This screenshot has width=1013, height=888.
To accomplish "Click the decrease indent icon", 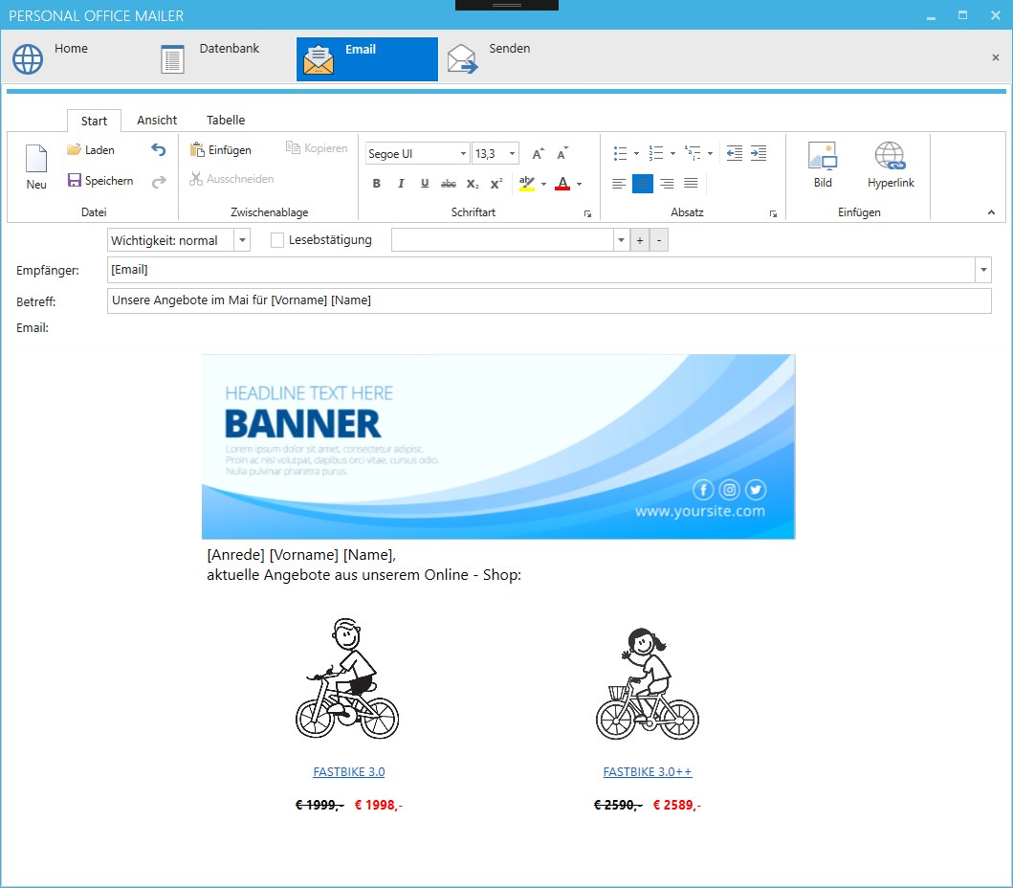I will [x=735, y=153].
